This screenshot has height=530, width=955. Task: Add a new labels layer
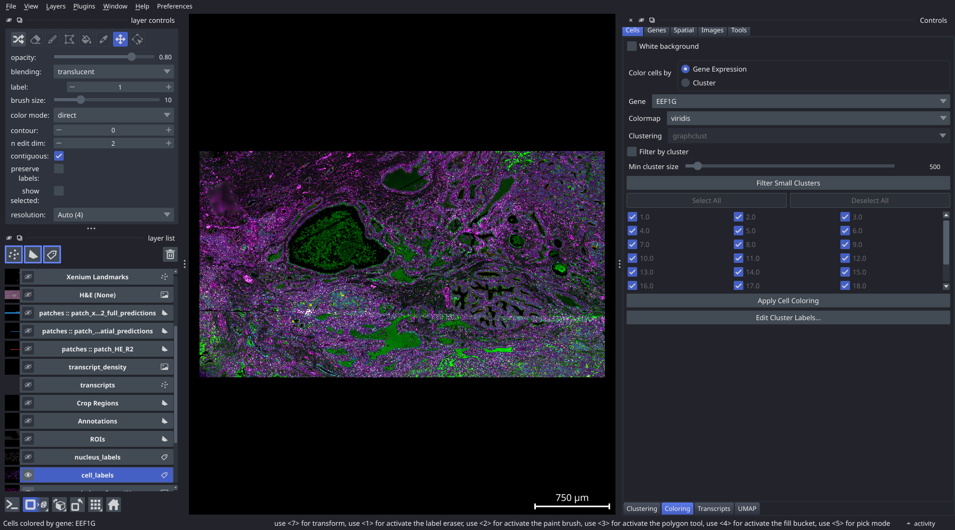52,254
